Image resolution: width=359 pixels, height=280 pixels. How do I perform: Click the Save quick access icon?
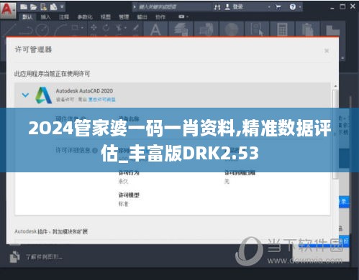43,7
